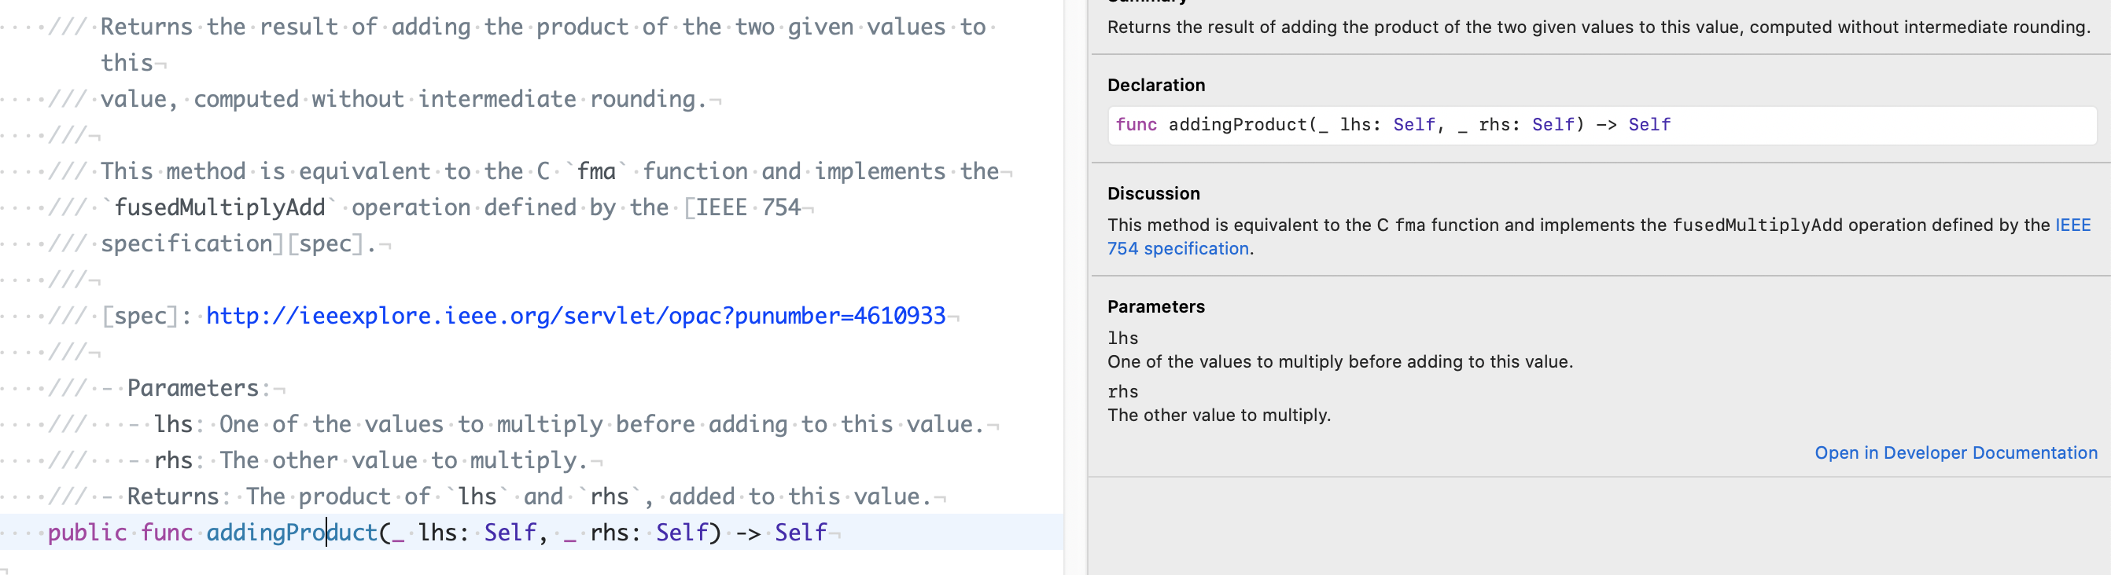The width and height of the screenshot is (2111, 575).
Task: Click the 'Parameters' heading in Quick Help
Action: pyautogui.click(x=1155, y=306)
